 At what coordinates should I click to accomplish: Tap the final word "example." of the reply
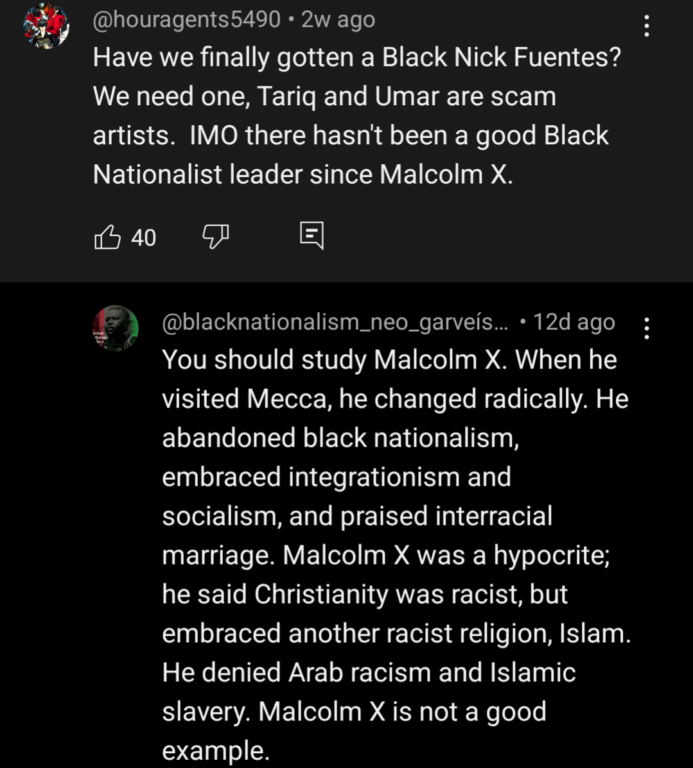(x=215, y=751)
